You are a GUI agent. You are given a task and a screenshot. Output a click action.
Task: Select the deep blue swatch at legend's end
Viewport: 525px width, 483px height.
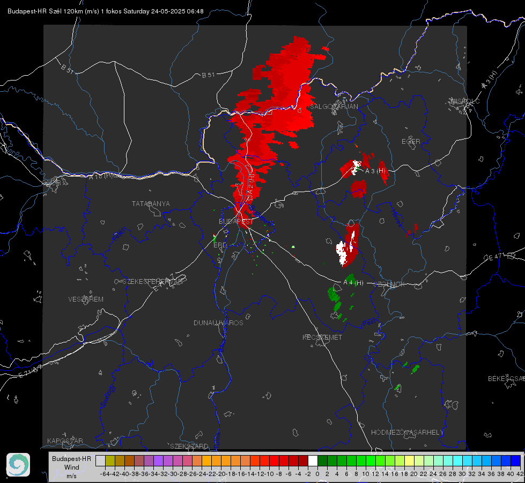click(516, 461)
